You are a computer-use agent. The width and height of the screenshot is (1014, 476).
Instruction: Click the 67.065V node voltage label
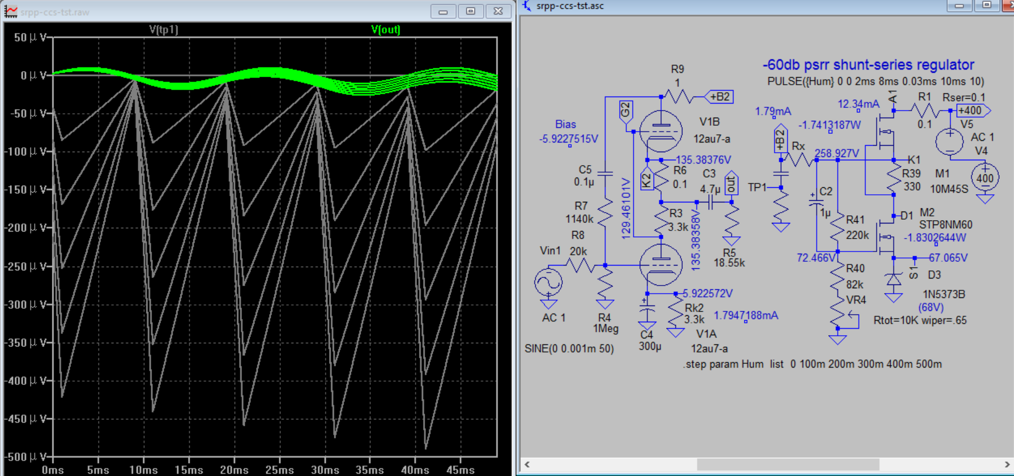coord(948,258)
